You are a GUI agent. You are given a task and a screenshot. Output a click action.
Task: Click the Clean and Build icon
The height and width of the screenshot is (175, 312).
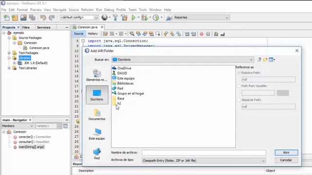click(x=124, y=17)
